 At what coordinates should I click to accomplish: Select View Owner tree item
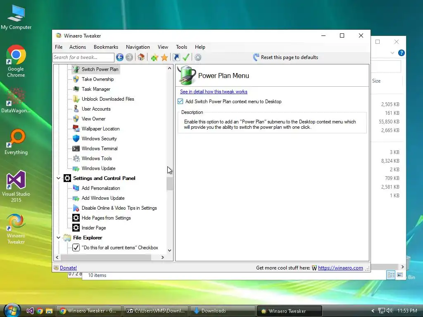point(93,119)
